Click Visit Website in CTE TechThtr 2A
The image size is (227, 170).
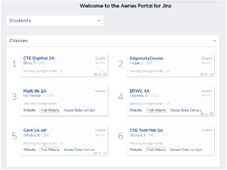pos(157,149)
